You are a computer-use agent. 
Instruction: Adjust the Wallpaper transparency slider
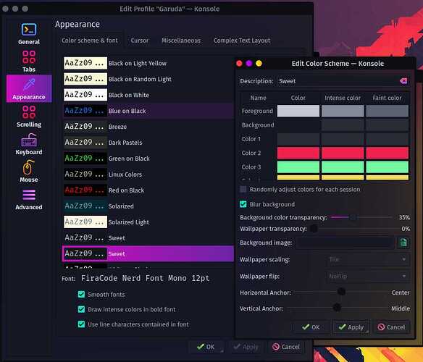coord(353,229)
